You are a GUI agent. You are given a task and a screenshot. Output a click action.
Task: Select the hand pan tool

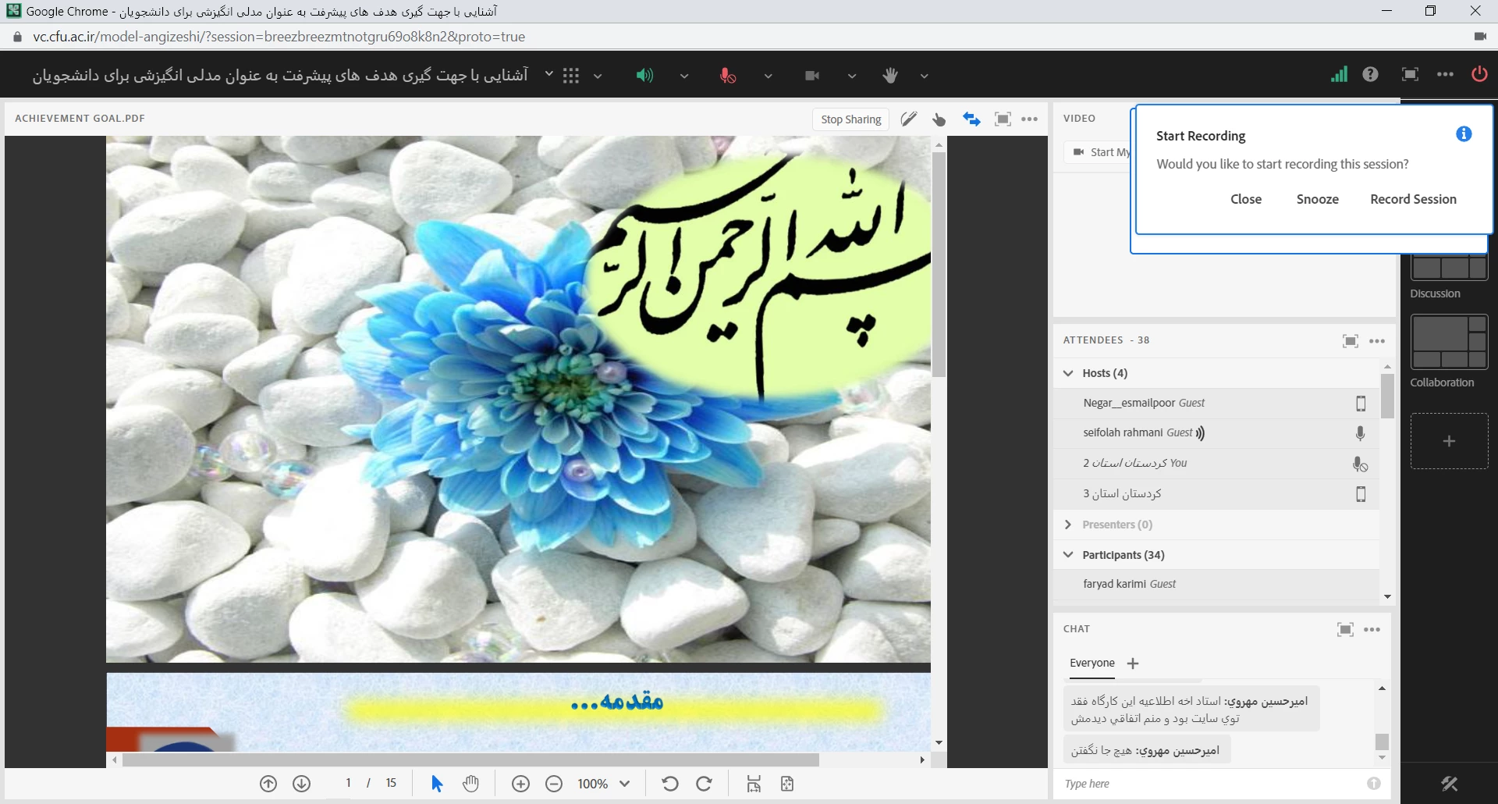[470, 784]
